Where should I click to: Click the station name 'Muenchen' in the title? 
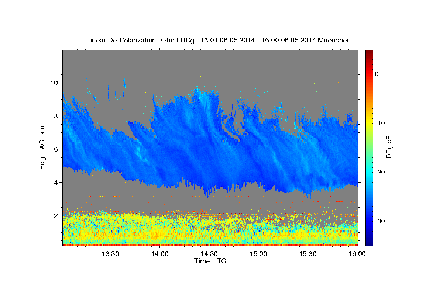[x=334, y=40]
